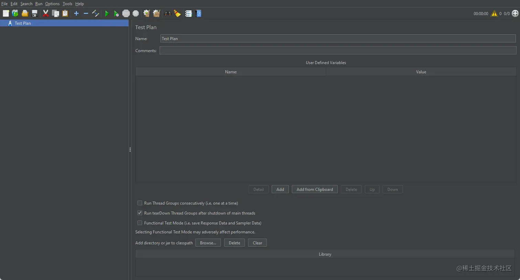The image size is (520, 280).
Task: Click the classpath Delete button beside Browse
Action: (235, 243)
